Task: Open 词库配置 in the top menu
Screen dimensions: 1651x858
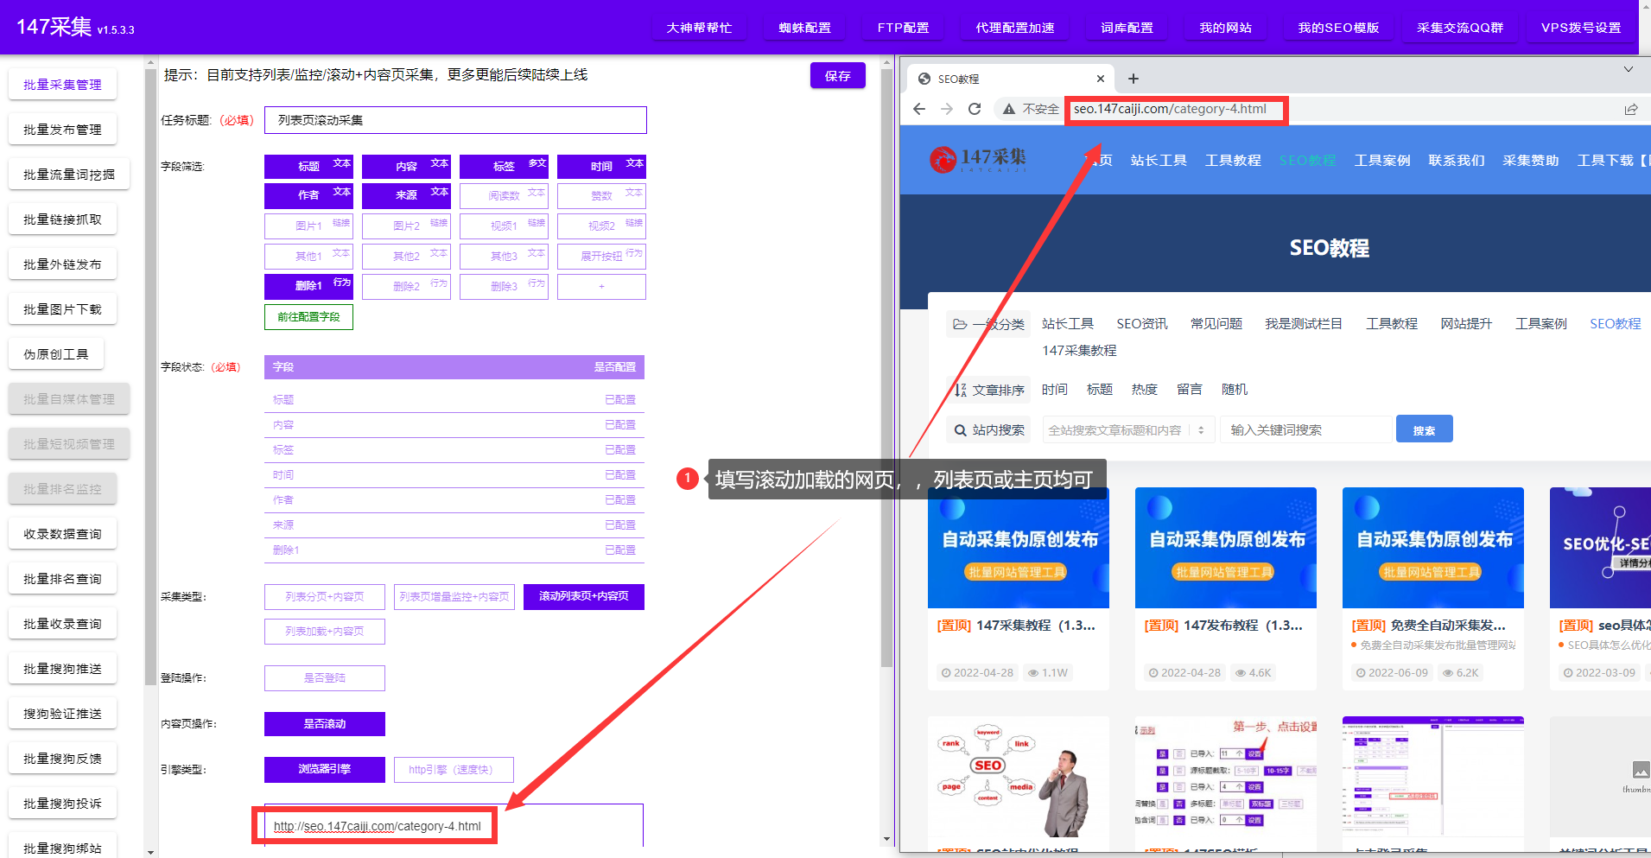Action: 1127,28
